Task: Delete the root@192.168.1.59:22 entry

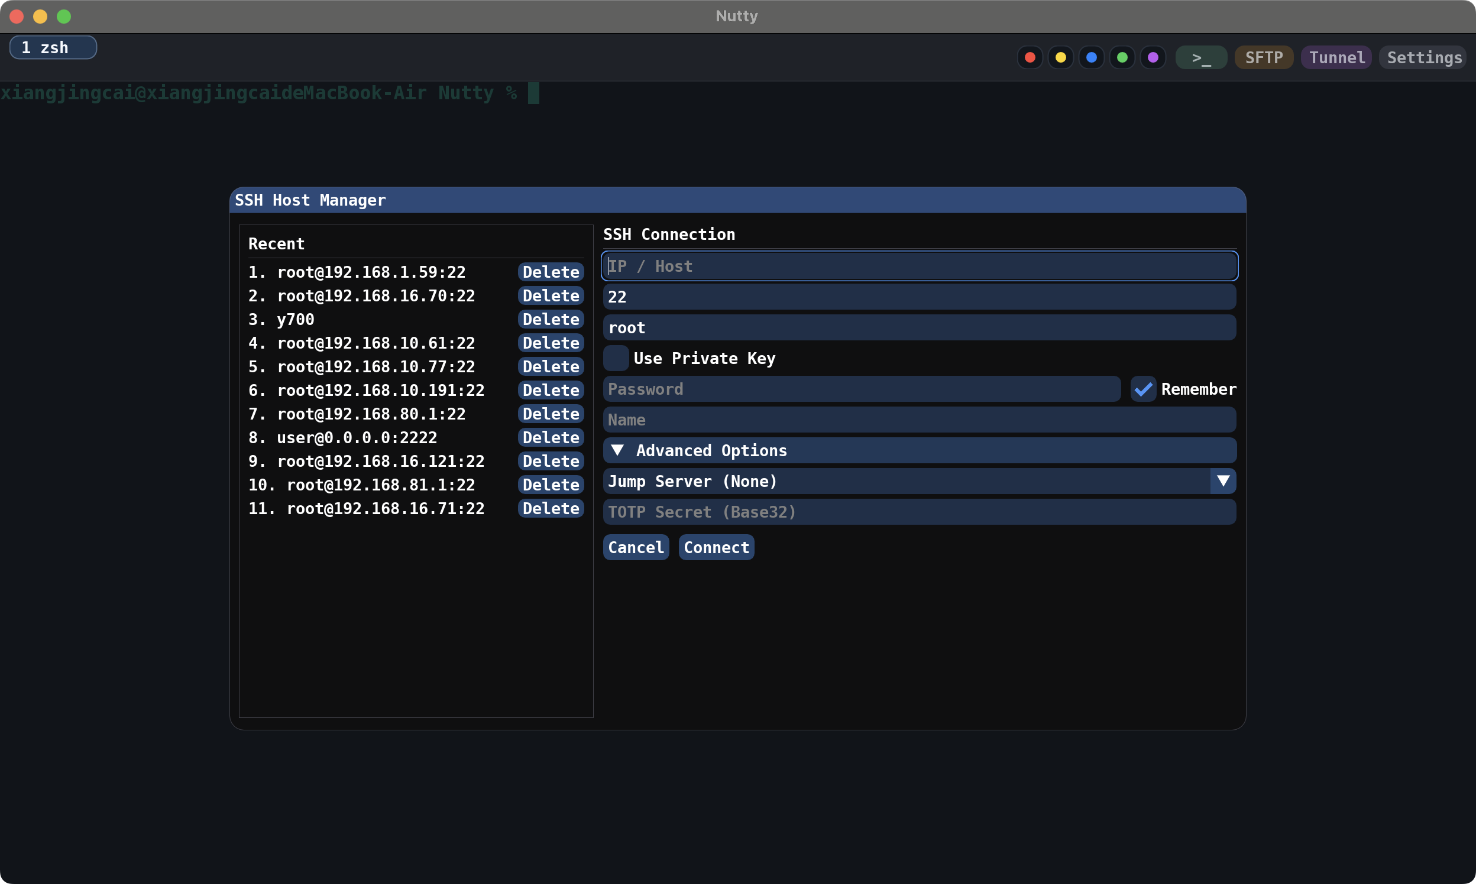Action: tap(551, 272)
